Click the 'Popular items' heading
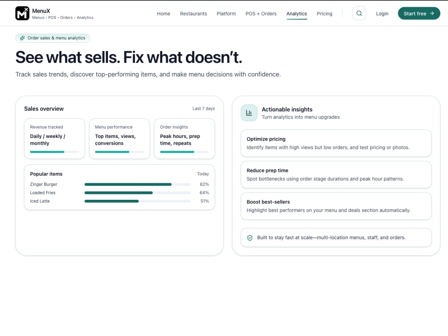The width and height of the screenshot is (448, 336). [x=46, y=174]
